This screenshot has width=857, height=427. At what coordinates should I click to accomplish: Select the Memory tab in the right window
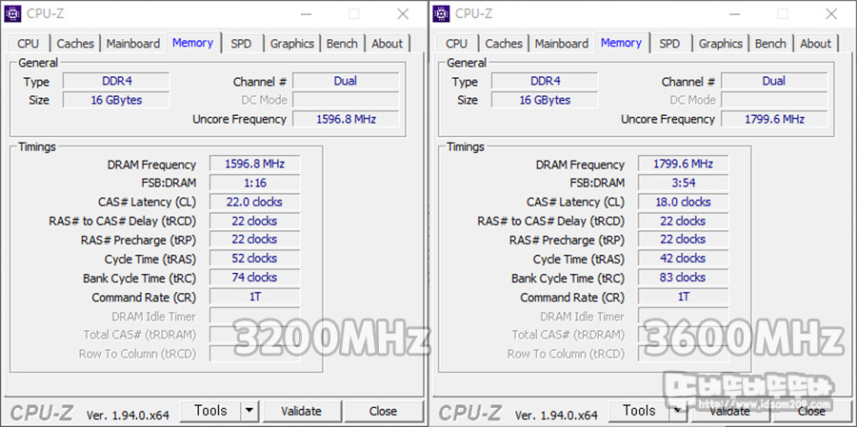621,43
